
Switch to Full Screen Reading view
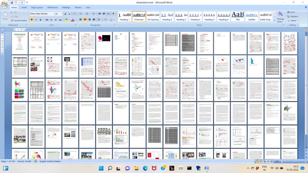click(x=261, y=161)
